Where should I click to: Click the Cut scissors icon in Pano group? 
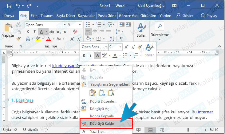coord(18,25)
